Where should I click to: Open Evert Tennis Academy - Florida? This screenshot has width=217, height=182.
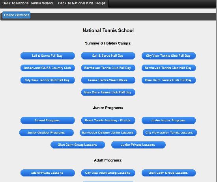pos(108,121)
